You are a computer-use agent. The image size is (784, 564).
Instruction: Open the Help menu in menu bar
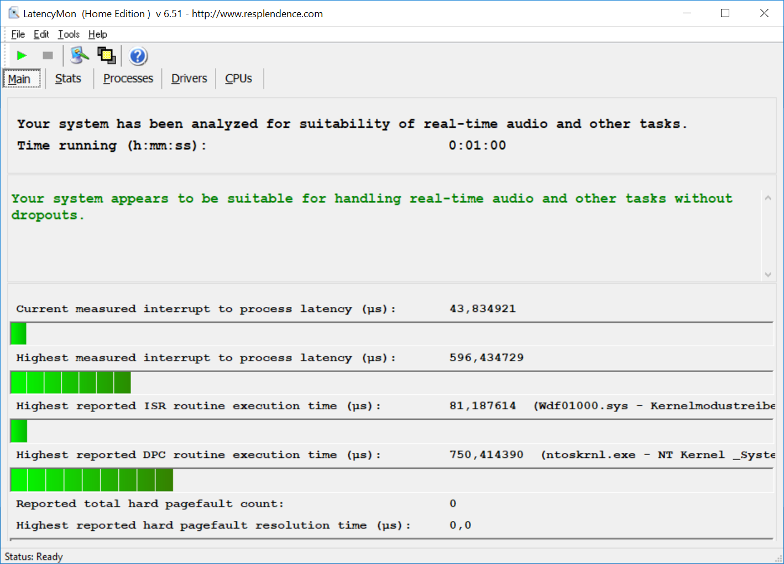tap(97, 34)
